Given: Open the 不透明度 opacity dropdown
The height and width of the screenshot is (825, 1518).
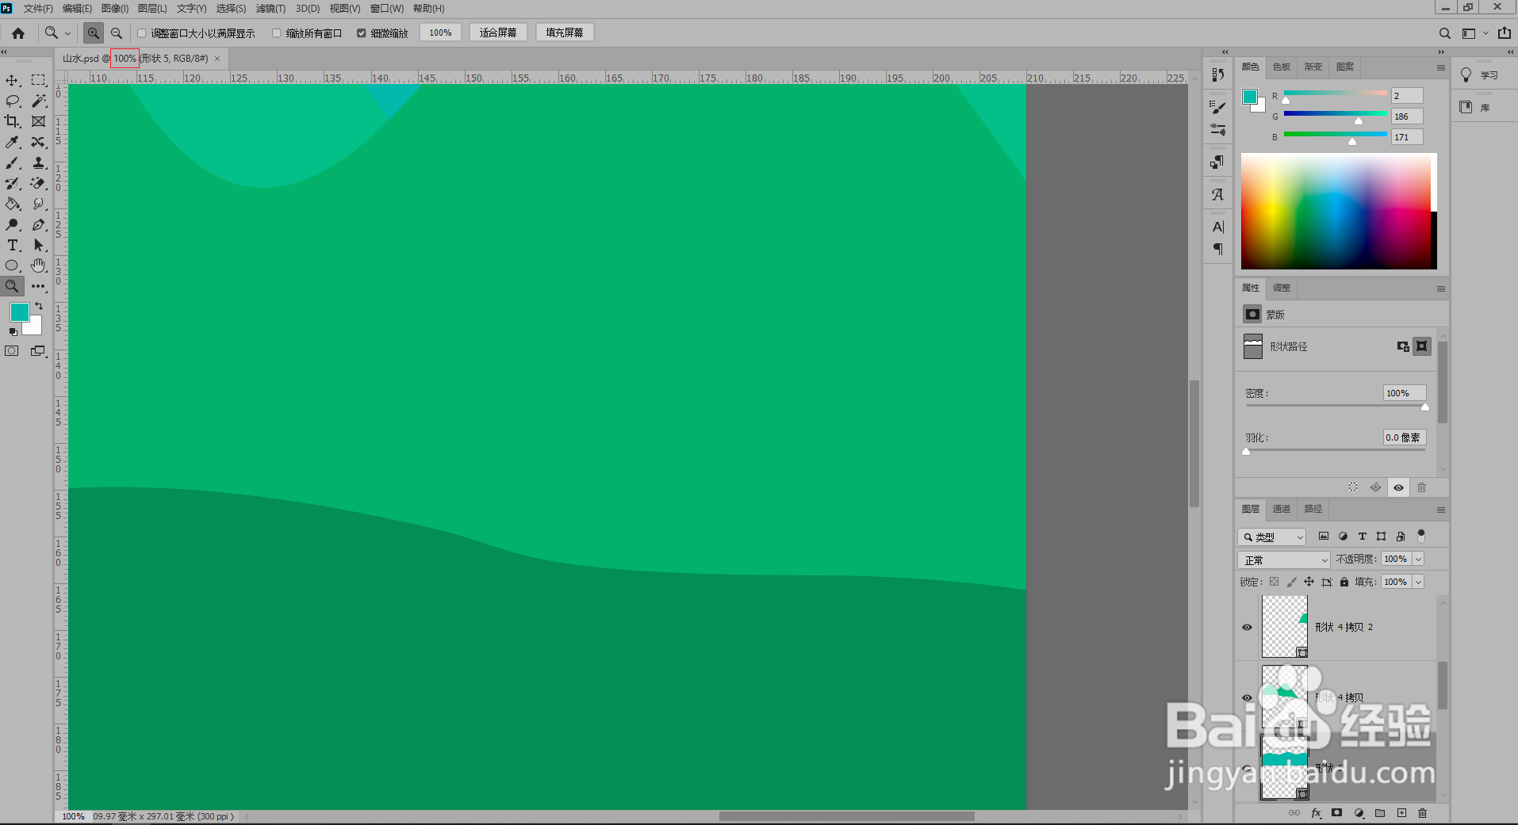Looking at the screenshot, I should (1416, 559).
